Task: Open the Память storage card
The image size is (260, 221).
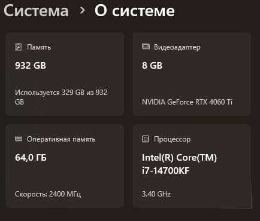Action: coord(65,74)
